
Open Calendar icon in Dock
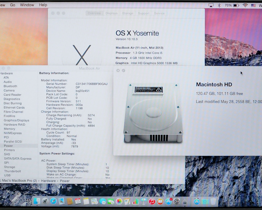pyautogui.click(x=78, y=201)
